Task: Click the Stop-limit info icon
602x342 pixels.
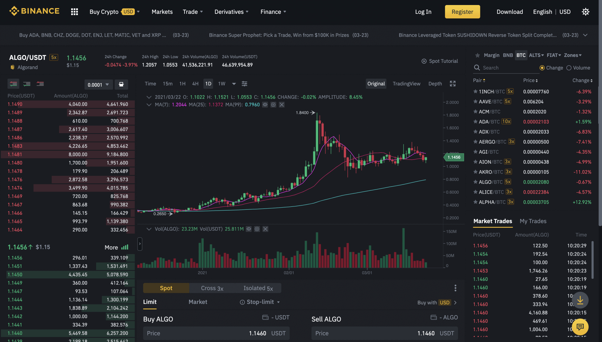Action: pyautogui.click(x=242, y=302)
